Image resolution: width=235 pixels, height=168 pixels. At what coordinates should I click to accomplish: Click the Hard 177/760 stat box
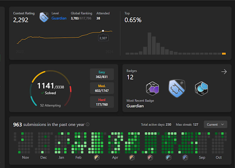102,102
